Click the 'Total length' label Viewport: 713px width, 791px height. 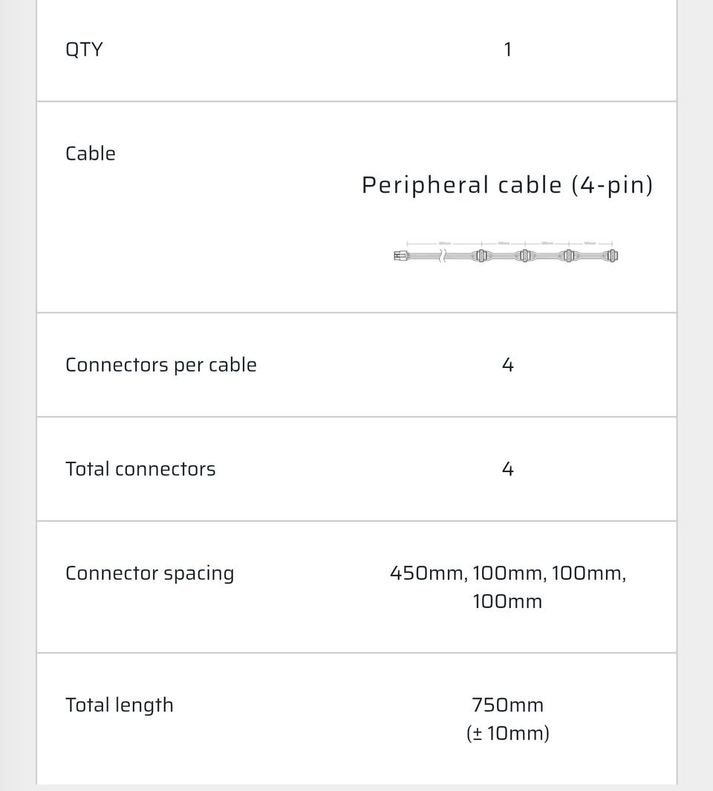point(119,705)
